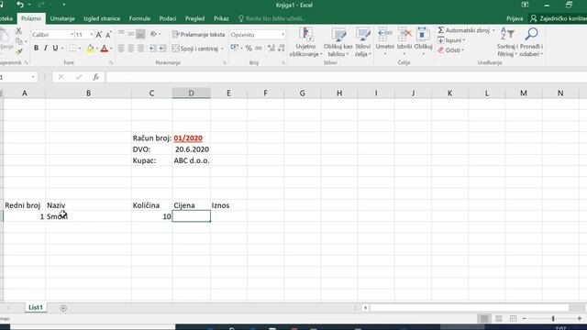
Task: Expand Spoji i centriraj dropdown arrow
Action: [222, 49]
